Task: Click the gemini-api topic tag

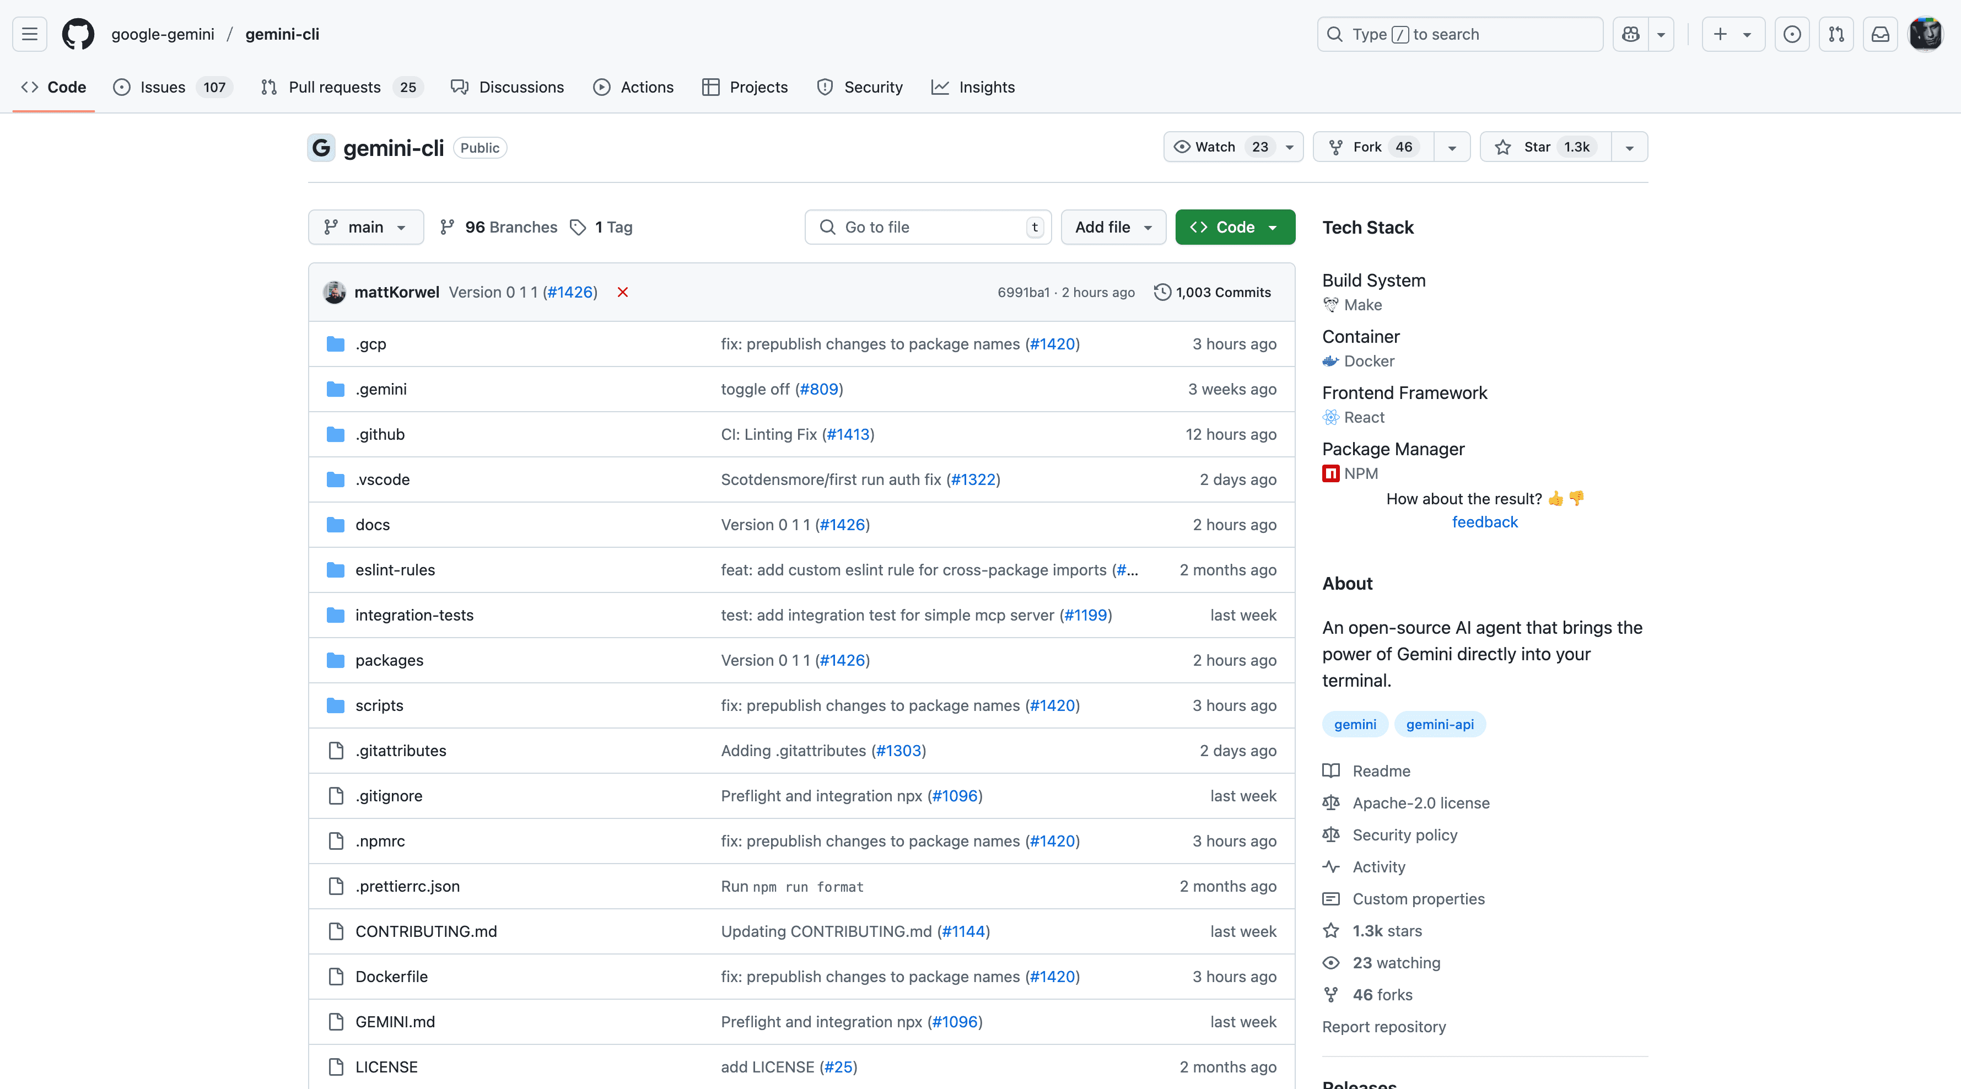Action: click(1440, 724)
